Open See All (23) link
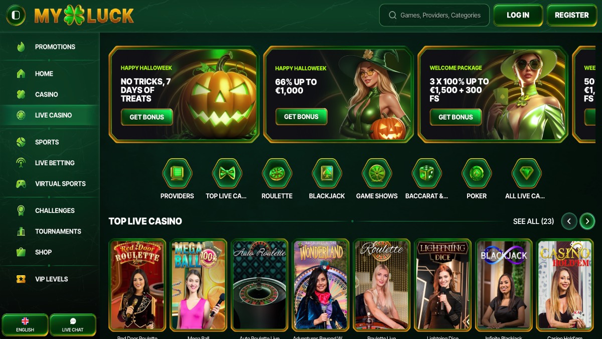 click(x=533, y=221)
